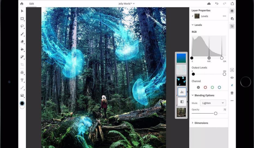
Task: Select the red channel radio button
Action: coord(205,87)
